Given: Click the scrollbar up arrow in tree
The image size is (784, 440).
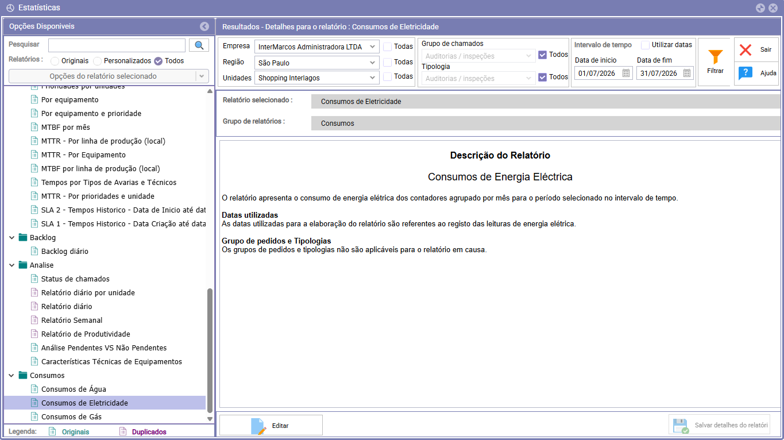Looking at the screenshot, I should pos(210,91).
